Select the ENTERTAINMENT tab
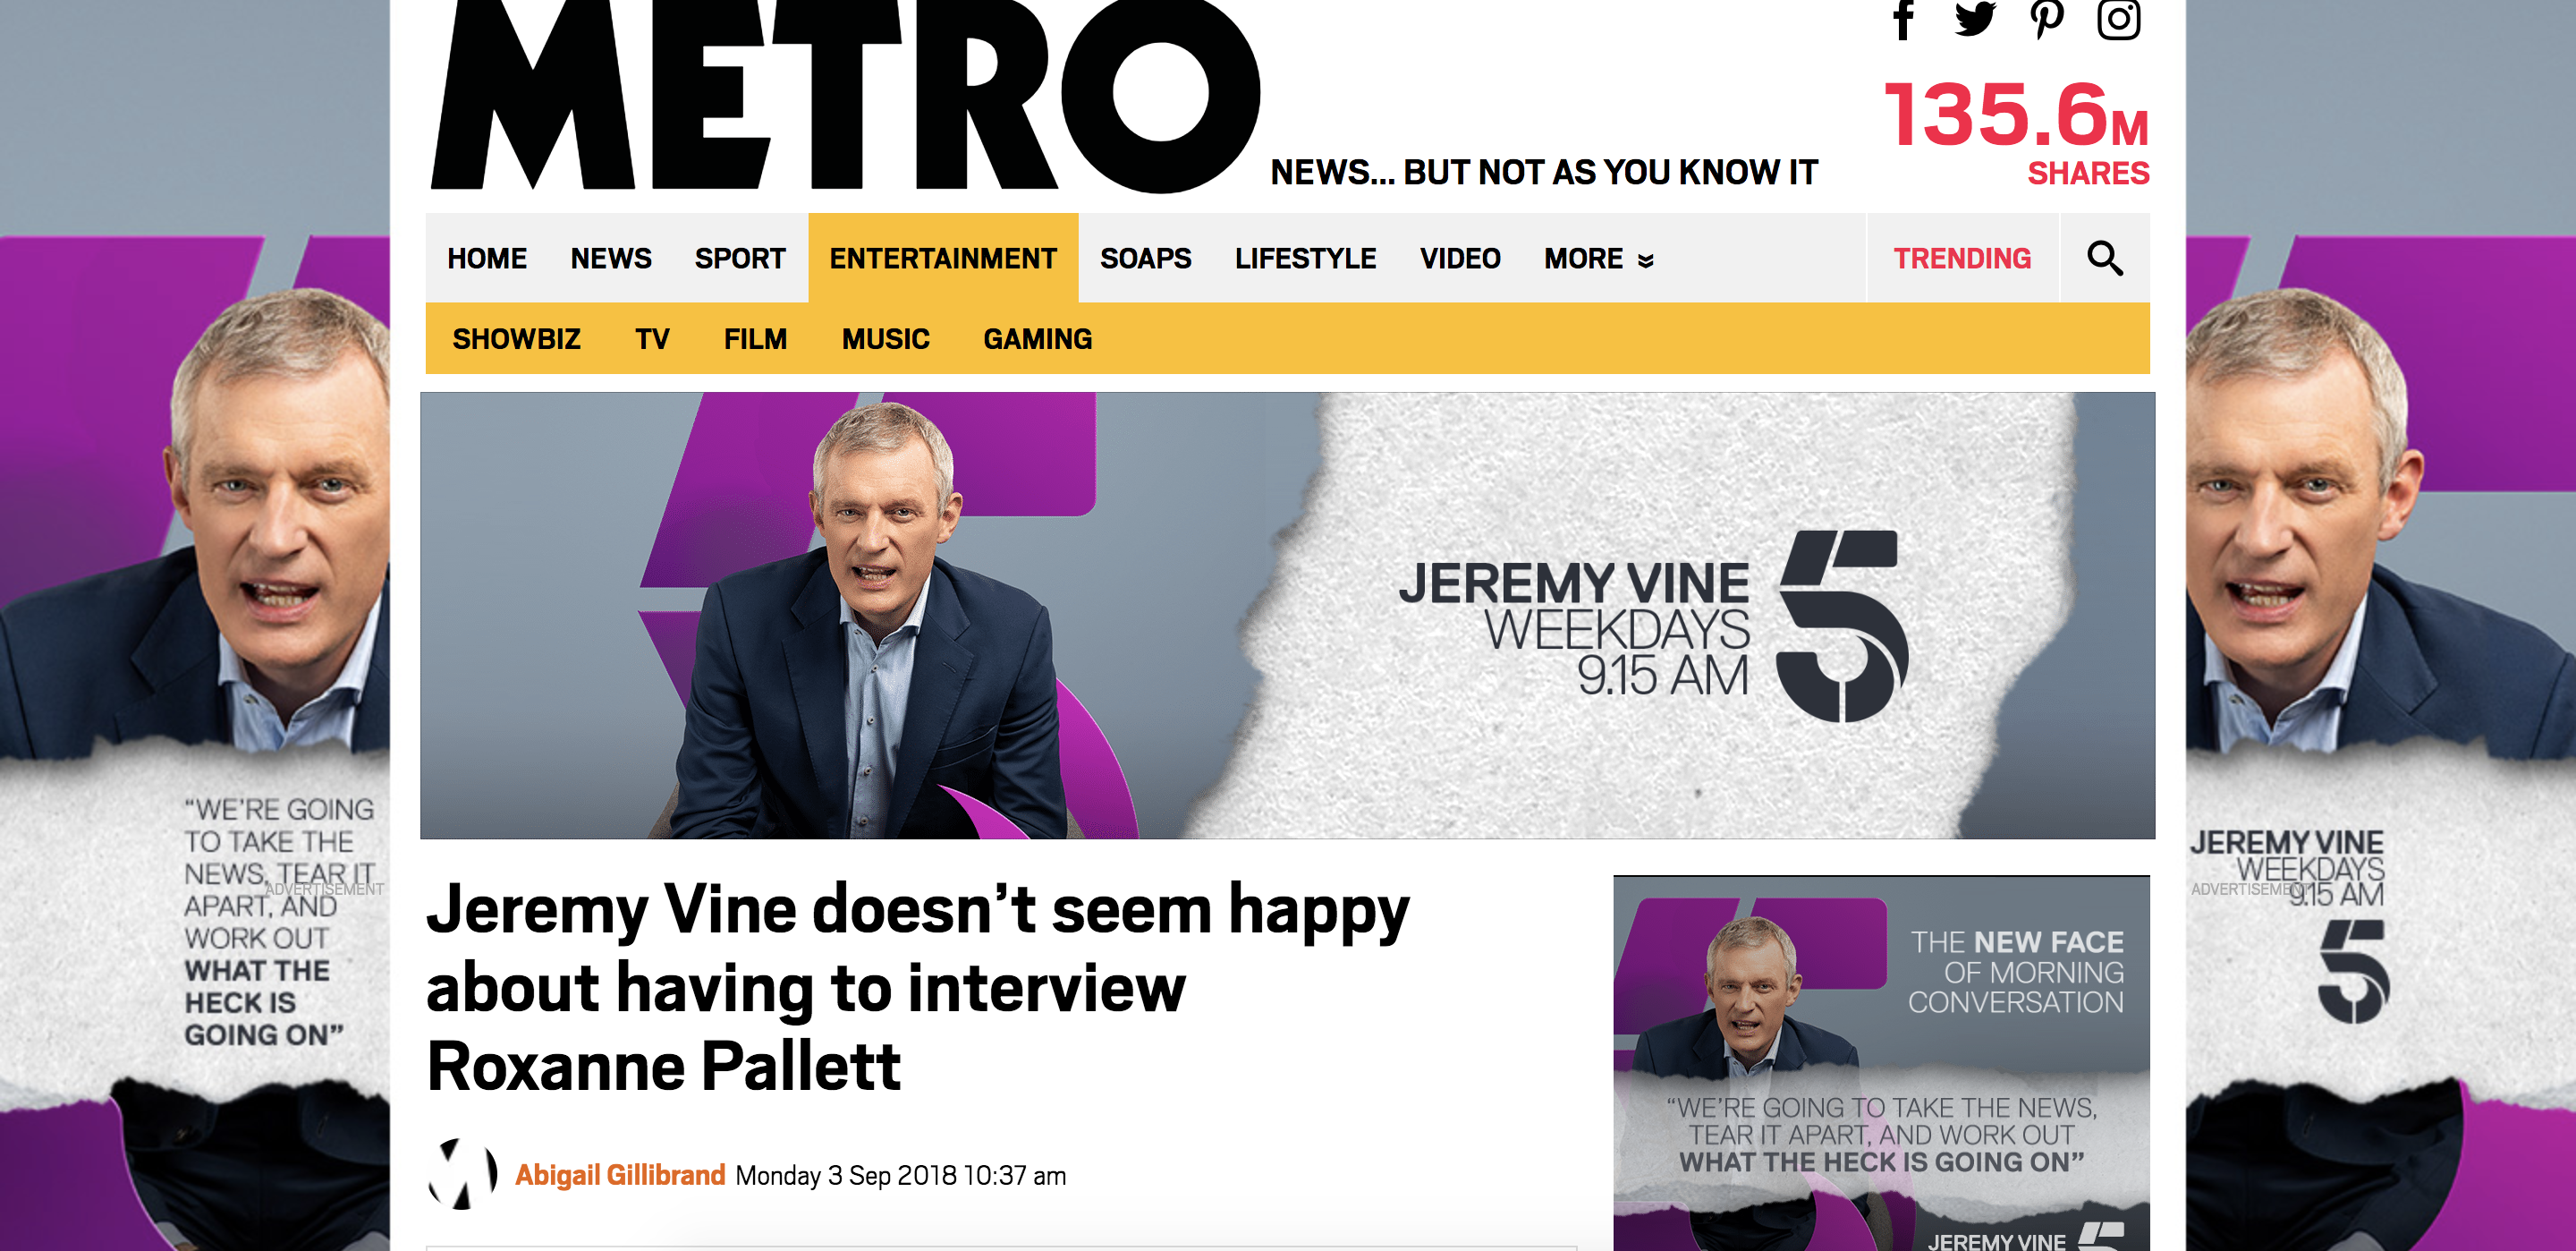The image size is (2576, 1251). tap(943, 259)
